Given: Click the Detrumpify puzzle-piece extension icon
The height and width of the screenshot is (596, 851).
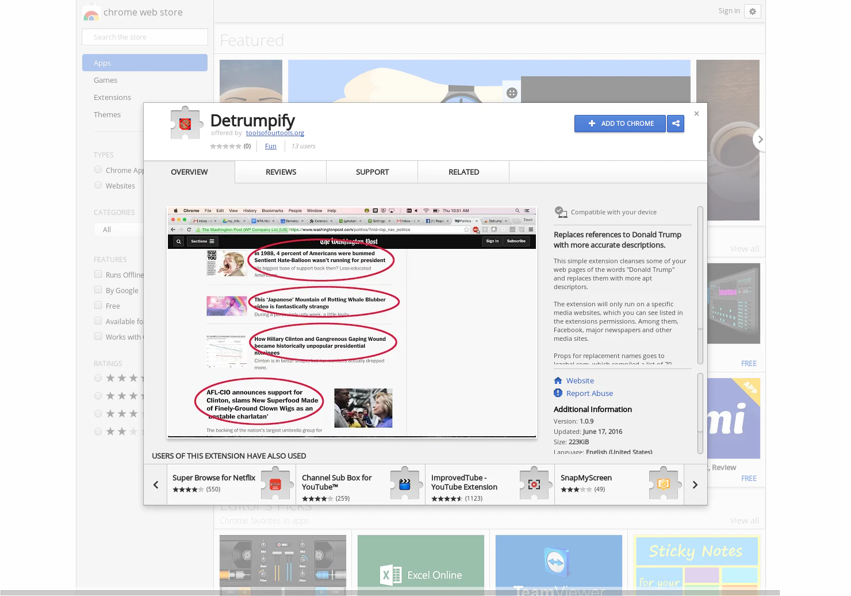Looking at the screenshot, I should (x=186, y=122).
